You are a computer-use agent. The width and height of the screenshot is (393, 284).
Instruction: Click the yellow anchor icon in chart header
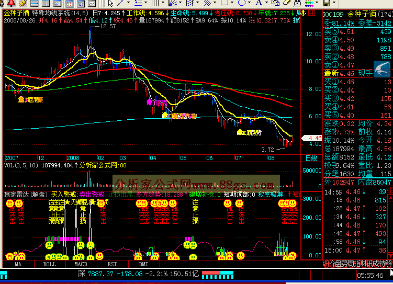click(x=303, y=13)
